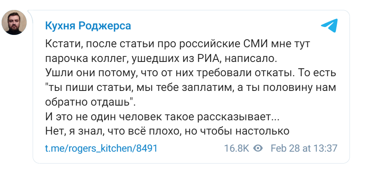Open the Telegram paper plane icon
379x183 pixels.
(x=329, y=26)
